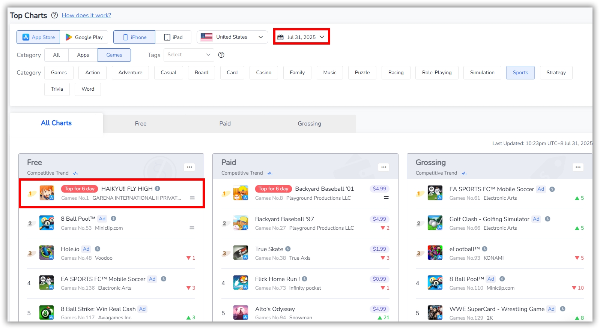This screenshot has width=600, height=329.
Task: Click dollar badge next to True Skate
Action: 288,249
